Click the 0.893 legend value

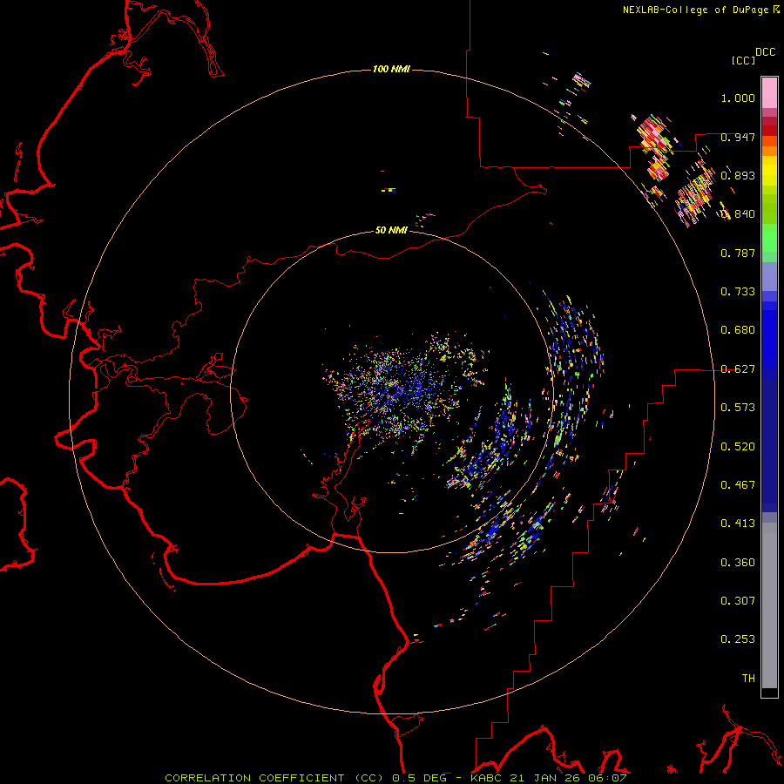pyautogui.click(x=738, y=175)
